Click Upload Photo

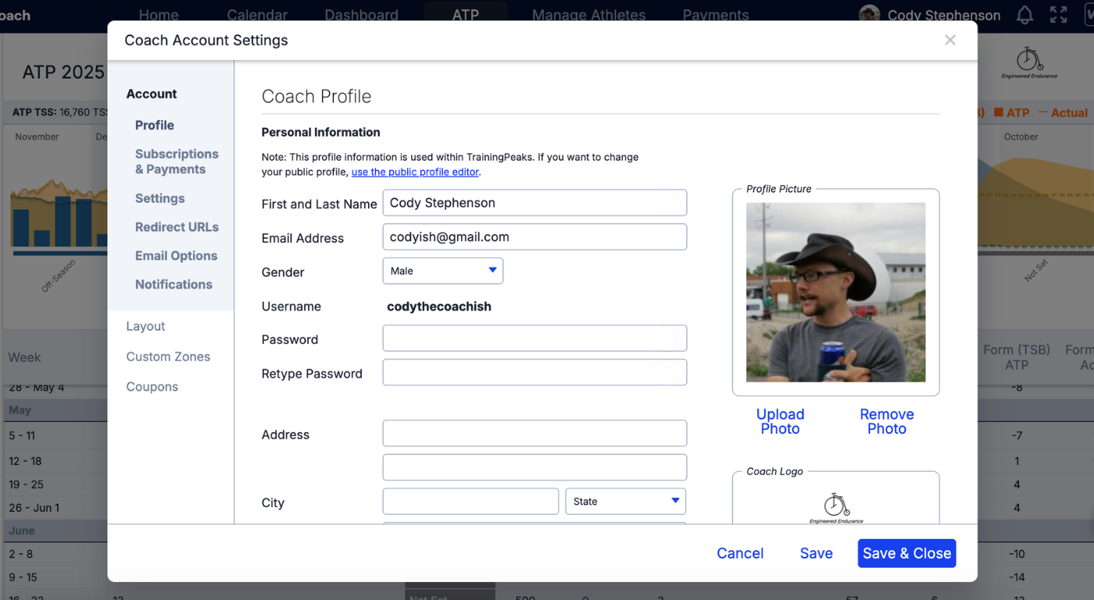pos(780,422)
